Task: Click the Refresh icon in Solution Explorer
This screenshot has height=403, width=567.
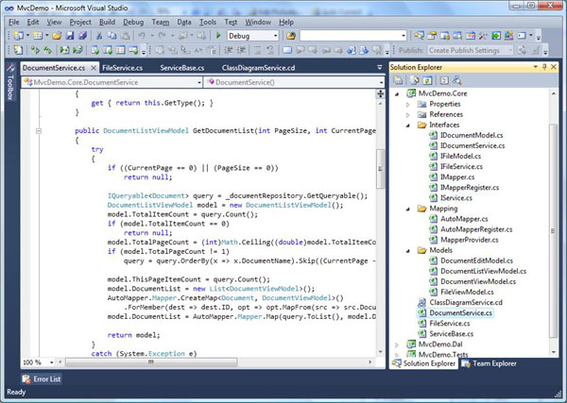Action: pos(427,80)
